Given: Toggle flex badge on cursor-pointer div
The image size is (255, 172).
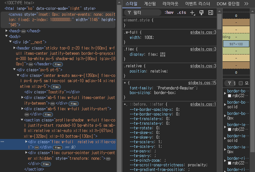Looking at the screenshot, I should click(x=46, y=164).
